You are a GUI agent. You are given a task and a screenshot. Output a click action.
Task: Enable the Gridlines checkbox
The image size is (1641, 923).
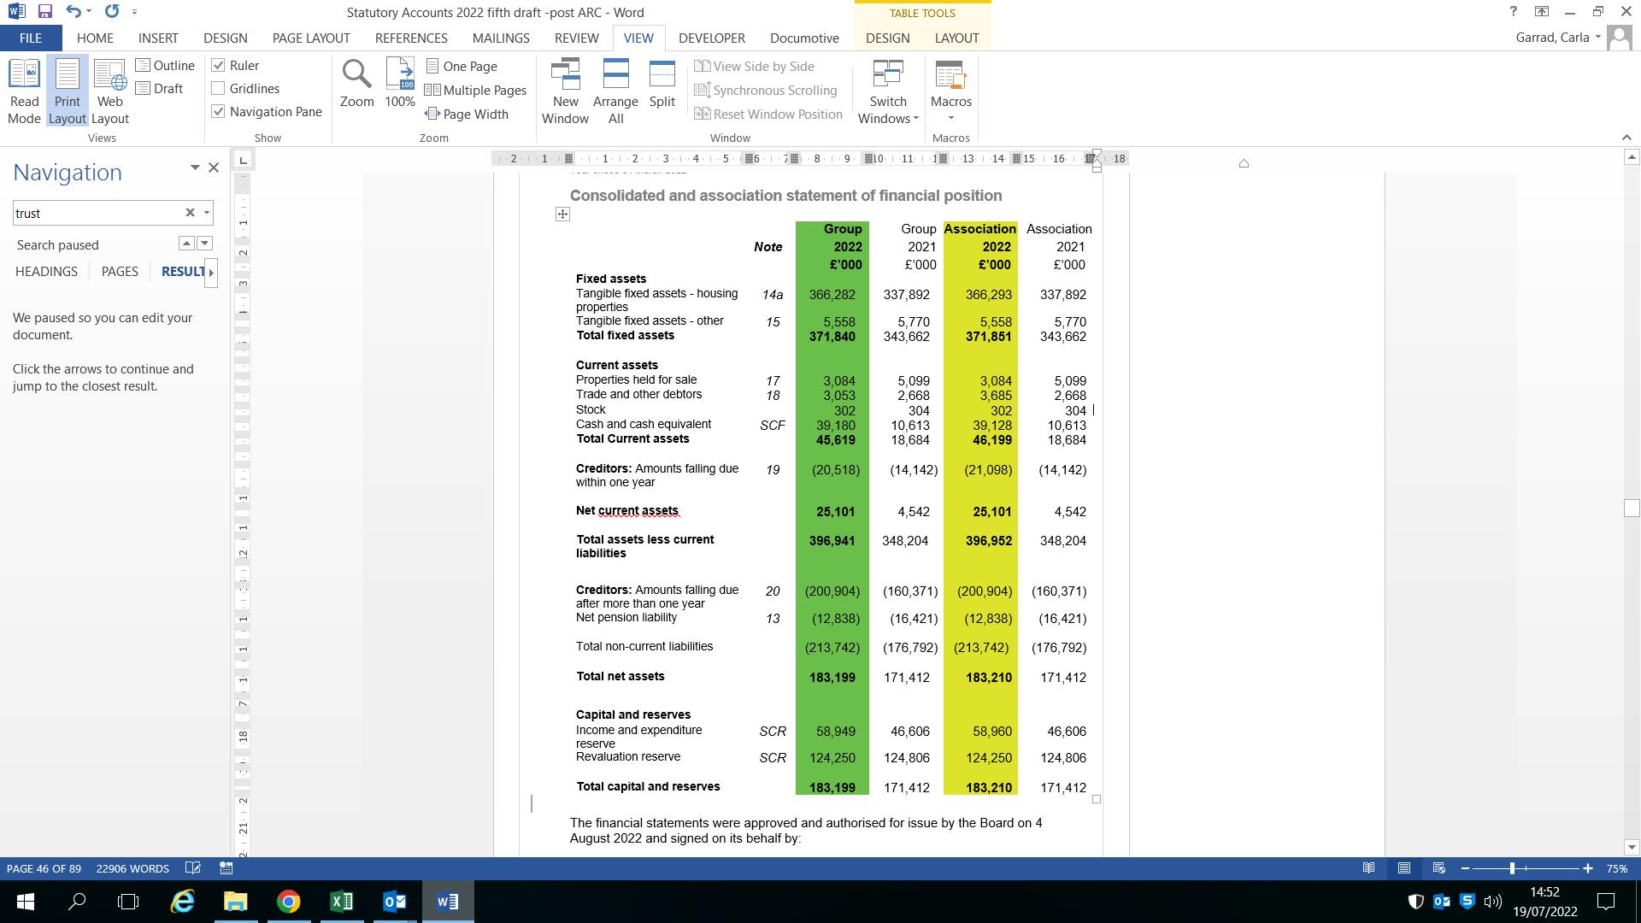(x=219, y=89)
